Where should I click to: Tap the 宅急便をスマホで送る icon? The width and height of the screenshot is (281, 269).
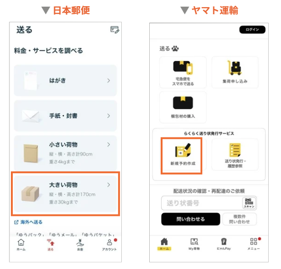[183, 68]
